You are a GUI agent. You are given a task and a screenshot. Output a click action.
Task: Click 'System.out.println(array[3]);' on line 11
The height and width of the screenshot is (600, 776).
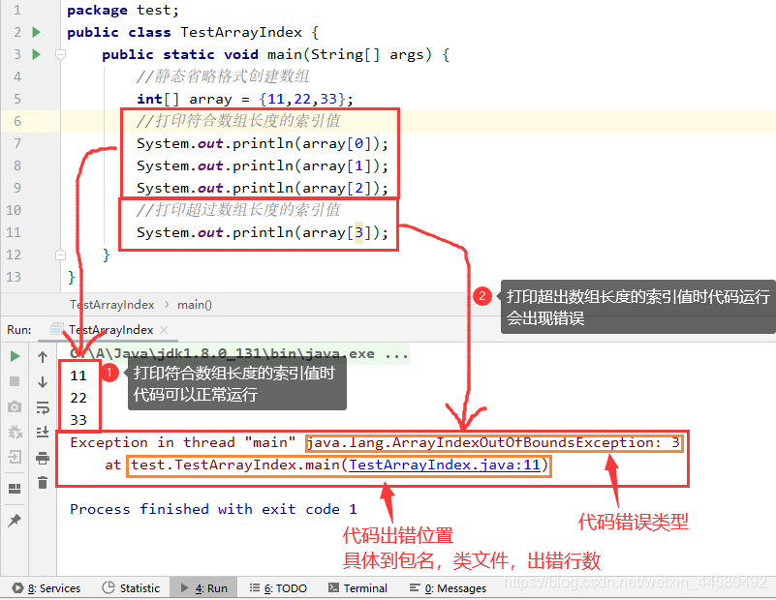tap(263, 232)
